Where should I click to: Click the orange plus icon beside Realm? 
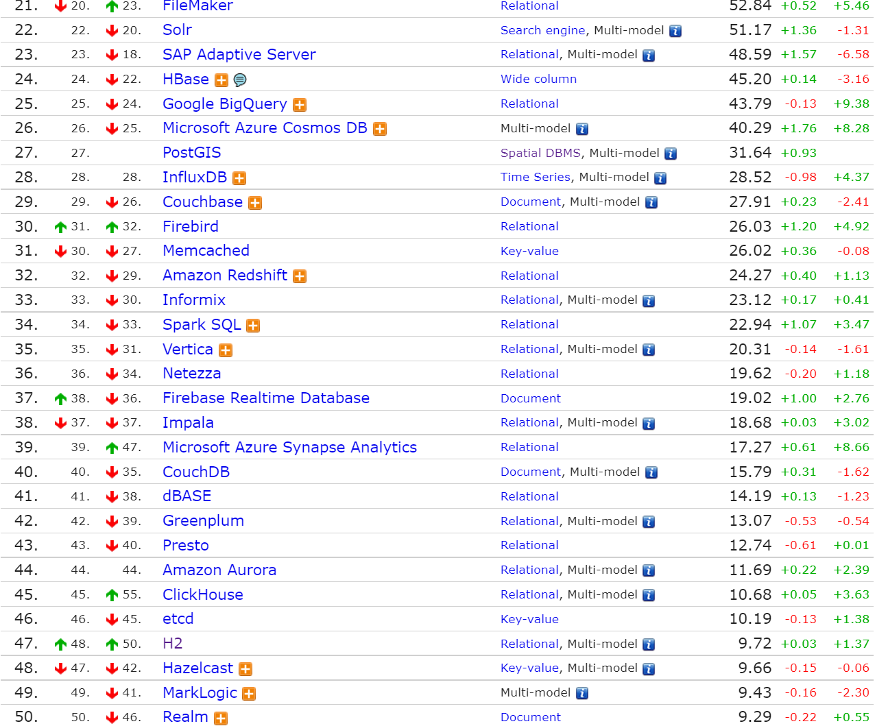click(x=221, y=718)
